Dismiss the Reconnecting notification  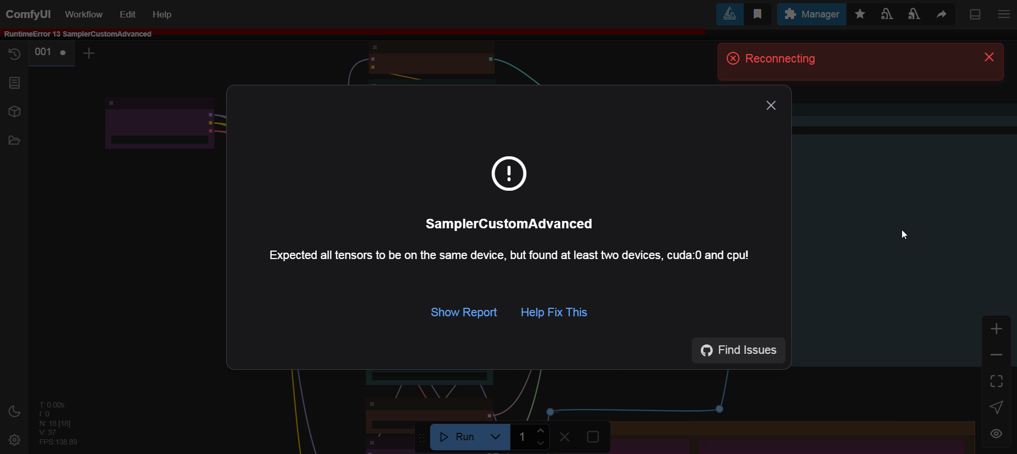(x=989, y=57)
